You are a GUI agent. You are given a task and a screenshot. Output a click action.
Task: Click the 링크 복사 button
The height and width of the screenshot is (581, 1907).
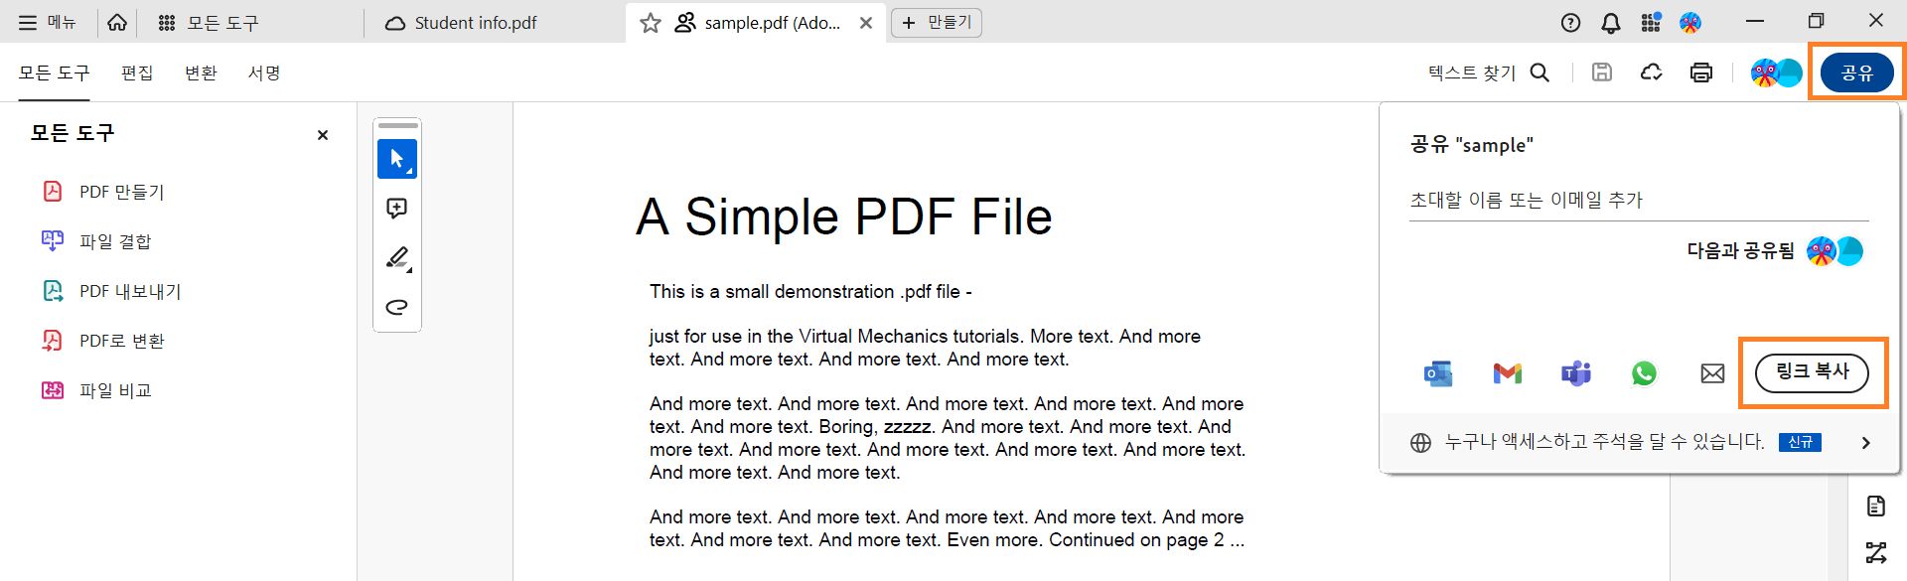[1812, 372]
